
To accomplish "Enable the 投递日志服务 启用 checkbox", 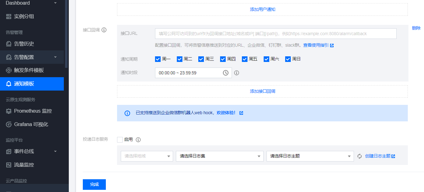I will click(x=120, y=140).
